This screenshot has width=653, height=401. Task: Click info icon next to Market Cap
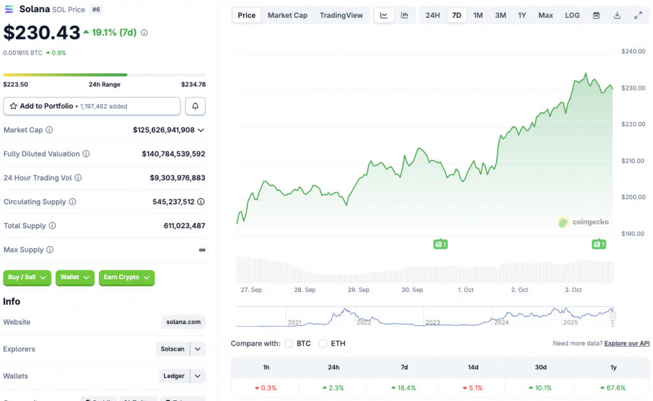click(x=50, y=130)
